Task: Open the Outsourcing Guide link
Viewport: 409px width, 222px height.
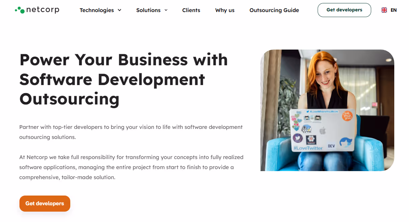Action: coord(274,10)
